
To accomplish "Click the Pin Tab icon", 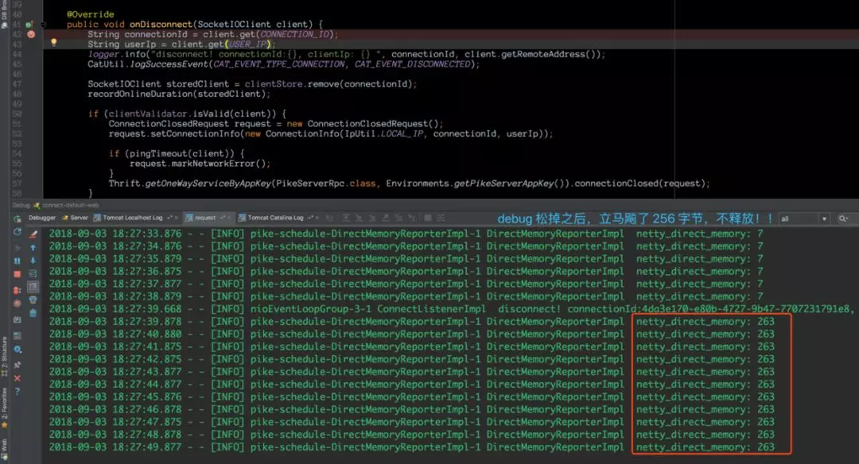I will (17, 364).
